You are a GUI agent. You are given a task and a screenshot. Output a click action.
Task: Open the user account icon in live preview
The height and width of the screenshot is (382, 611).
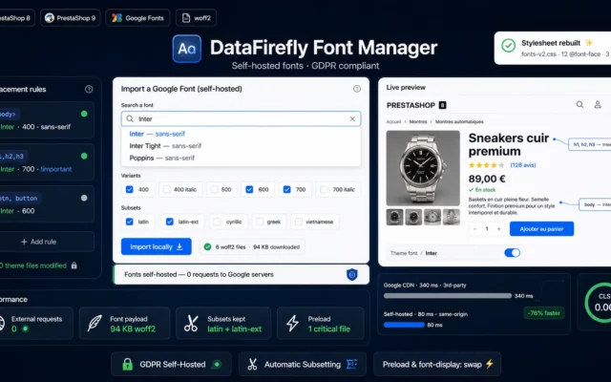[598, 104]
